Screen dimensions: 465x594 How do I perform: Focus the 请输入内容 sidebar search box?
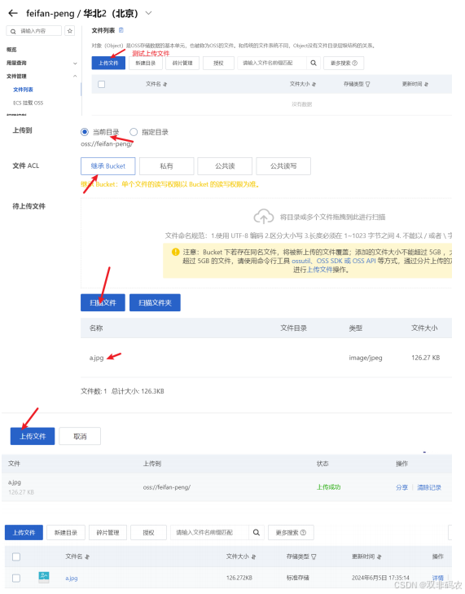pos(34,31)
